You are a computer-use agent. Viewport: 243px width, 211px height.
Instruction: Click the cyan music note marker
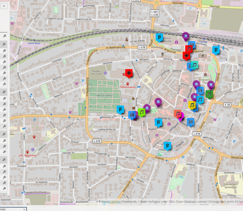coord(200,100)
